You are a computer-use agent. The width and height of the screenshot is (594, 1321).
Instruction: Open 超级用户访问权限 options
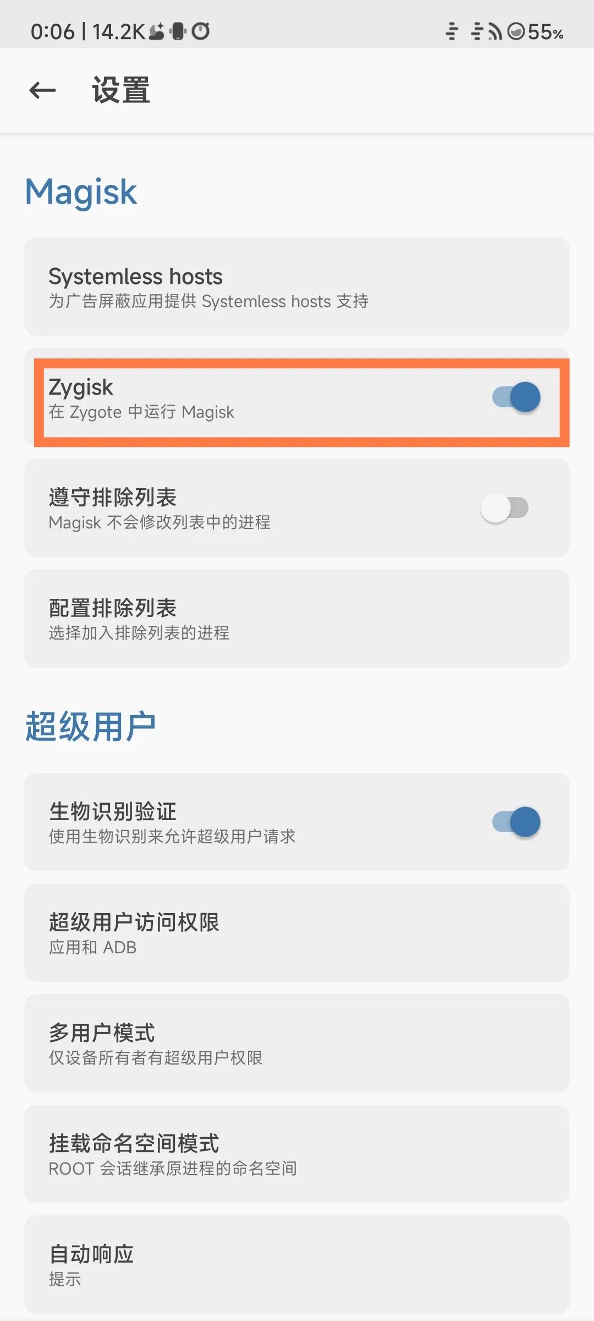pyautogui.click(x=297, y=932)
